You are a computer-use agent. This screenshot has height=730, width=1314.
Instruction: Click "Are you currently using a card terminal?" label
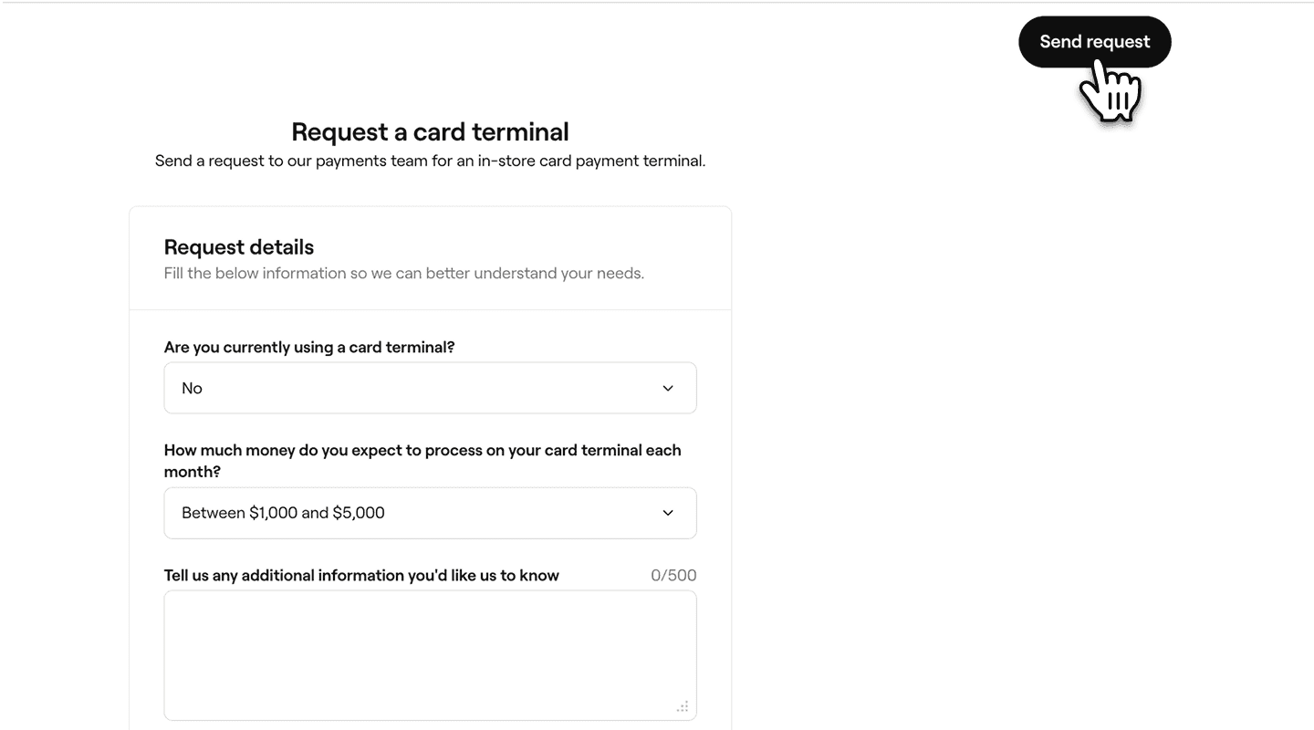coord(309,348)
